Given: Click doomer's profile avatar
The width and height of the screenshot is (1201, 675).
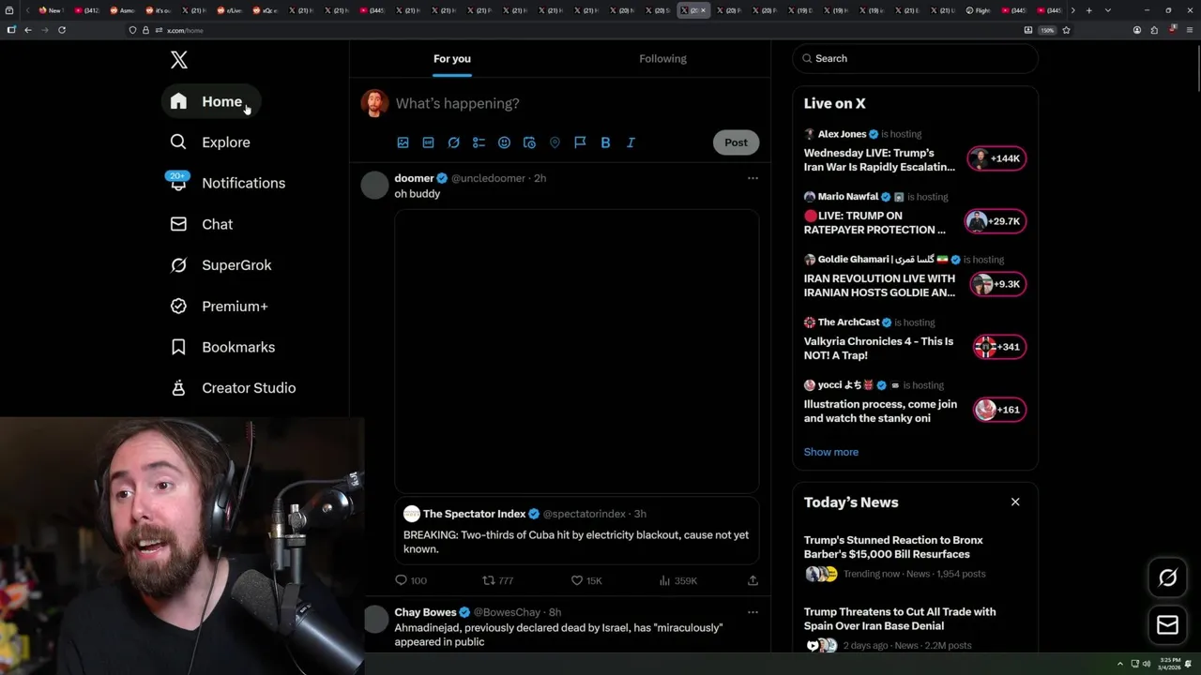Looking at the screenshot, I should [x=374, y=186].
